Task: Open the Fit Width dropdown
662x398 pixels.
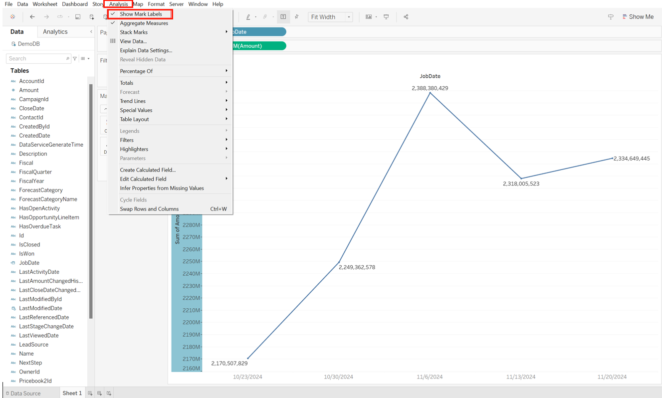Action: pyautogui.click(x=349, y=16)
